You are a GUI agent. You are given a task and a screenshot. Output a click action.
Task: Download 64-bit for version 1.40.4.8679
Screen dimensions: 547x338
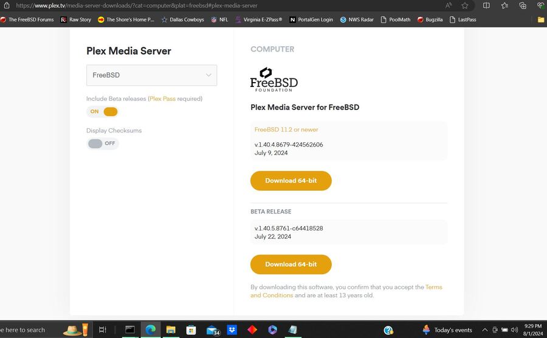291,181
